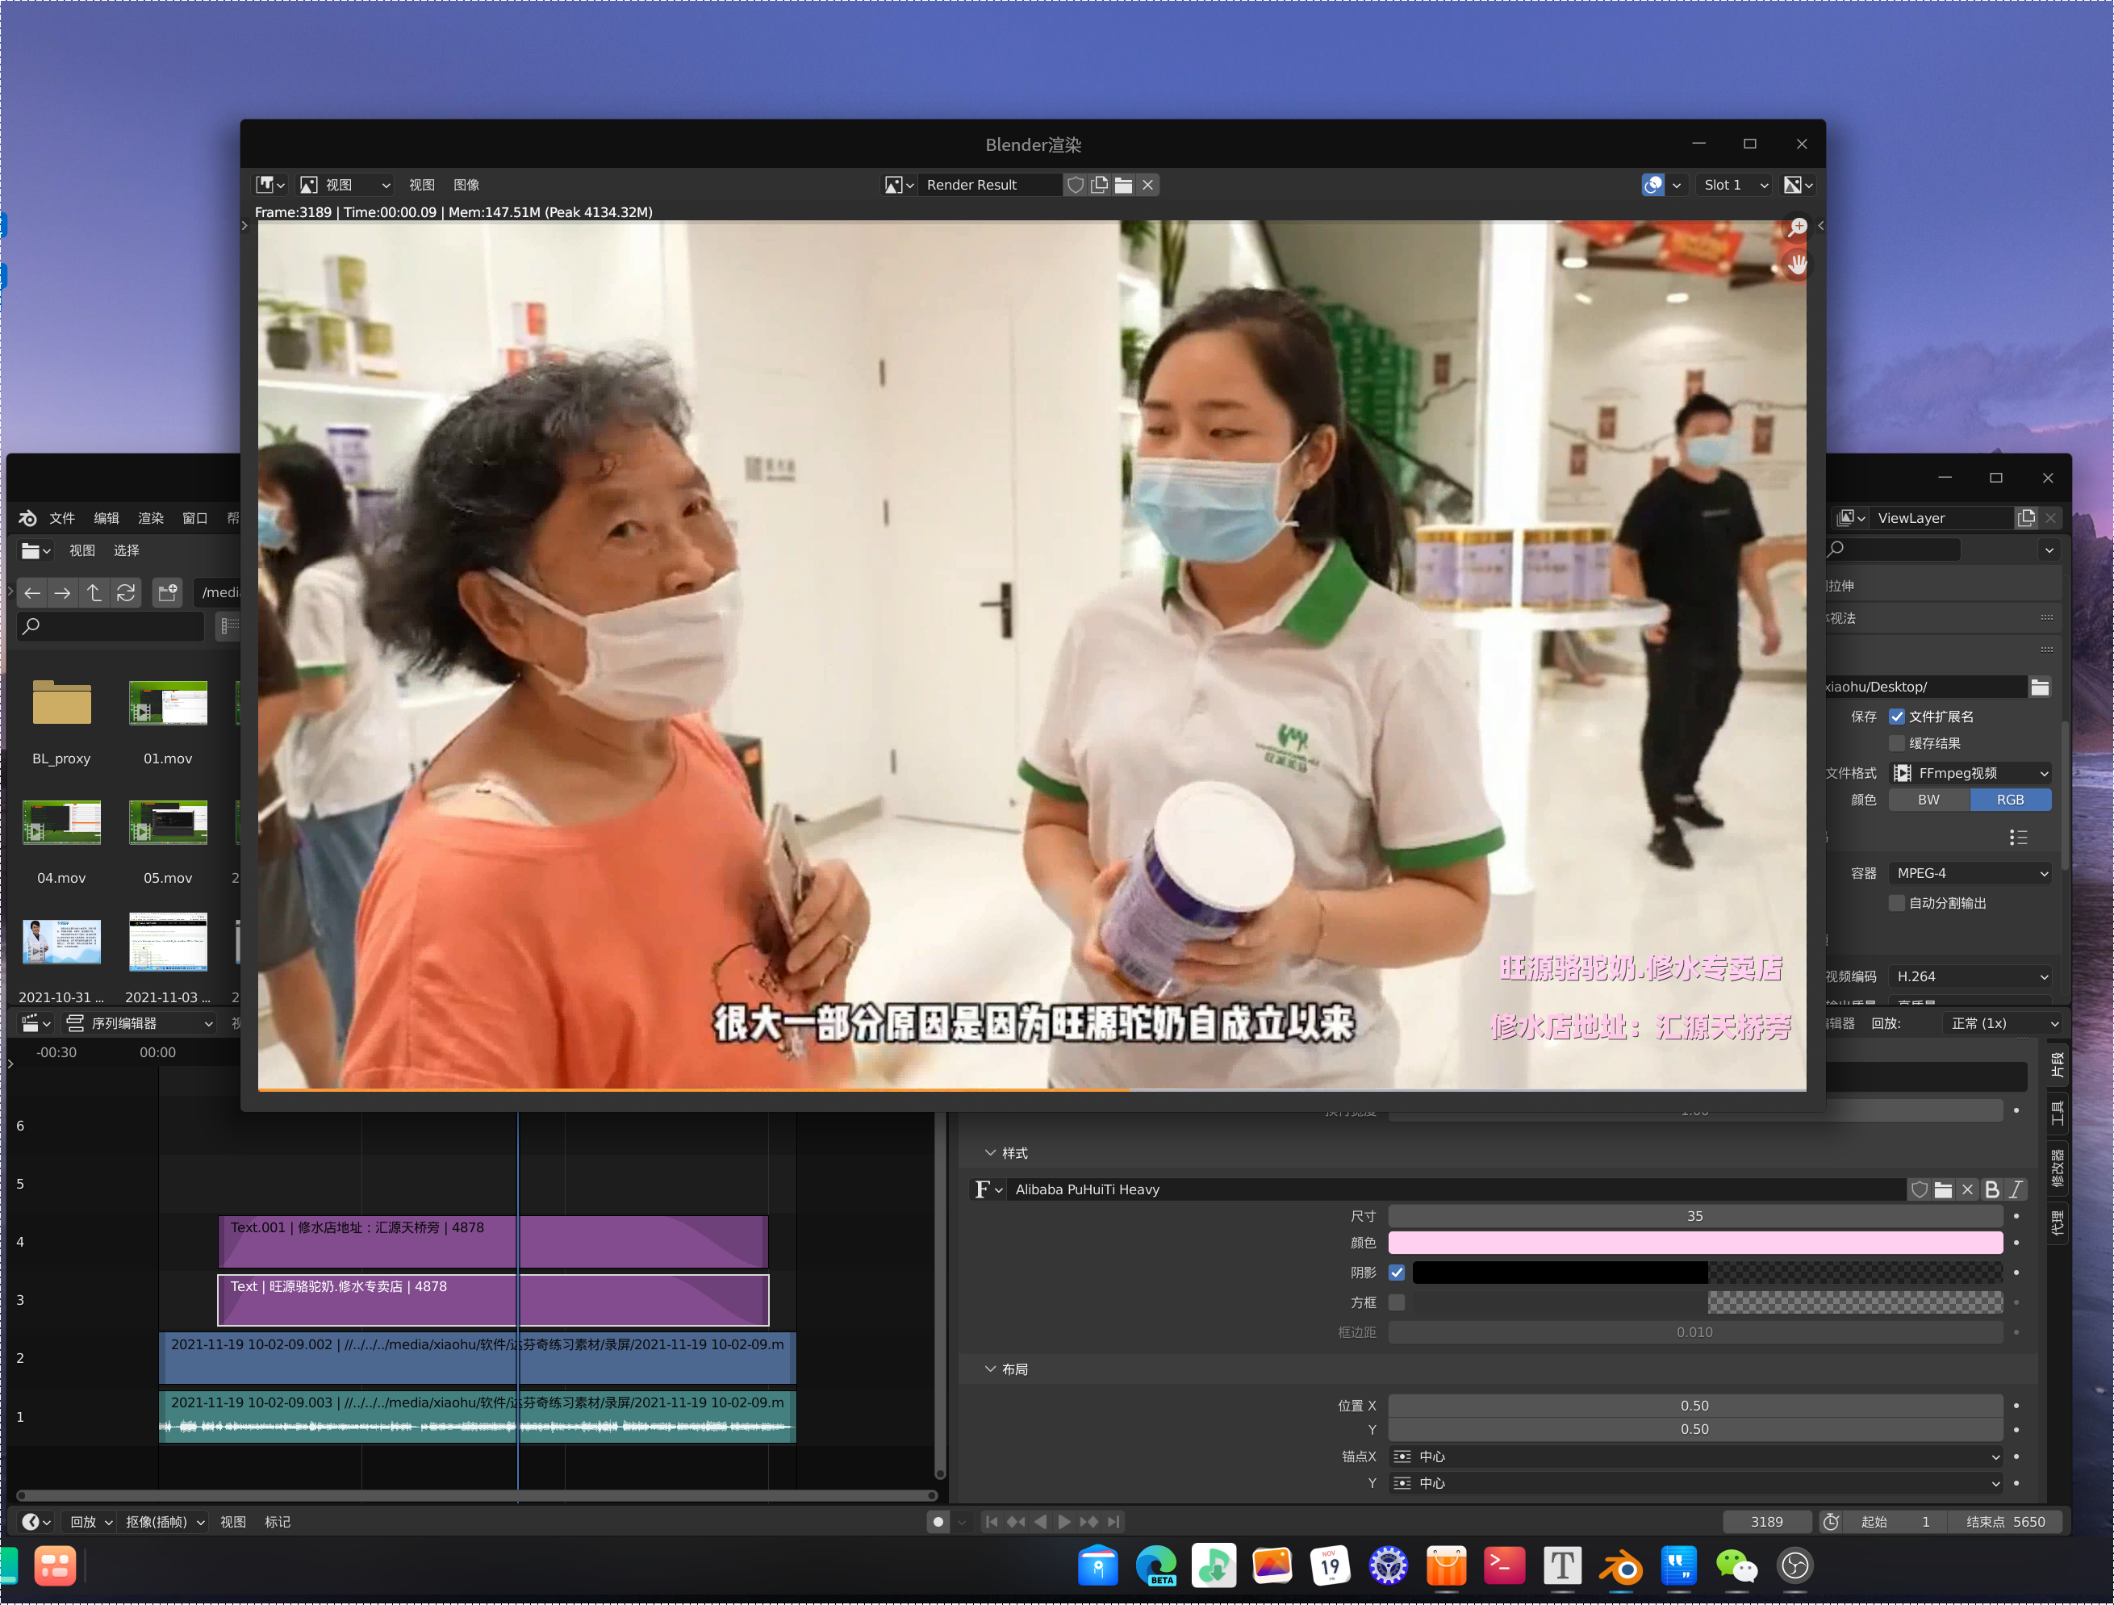Open the 标记 menu in the sequencer
Screen dimensions: 2114x1605
coord(277,1521)
